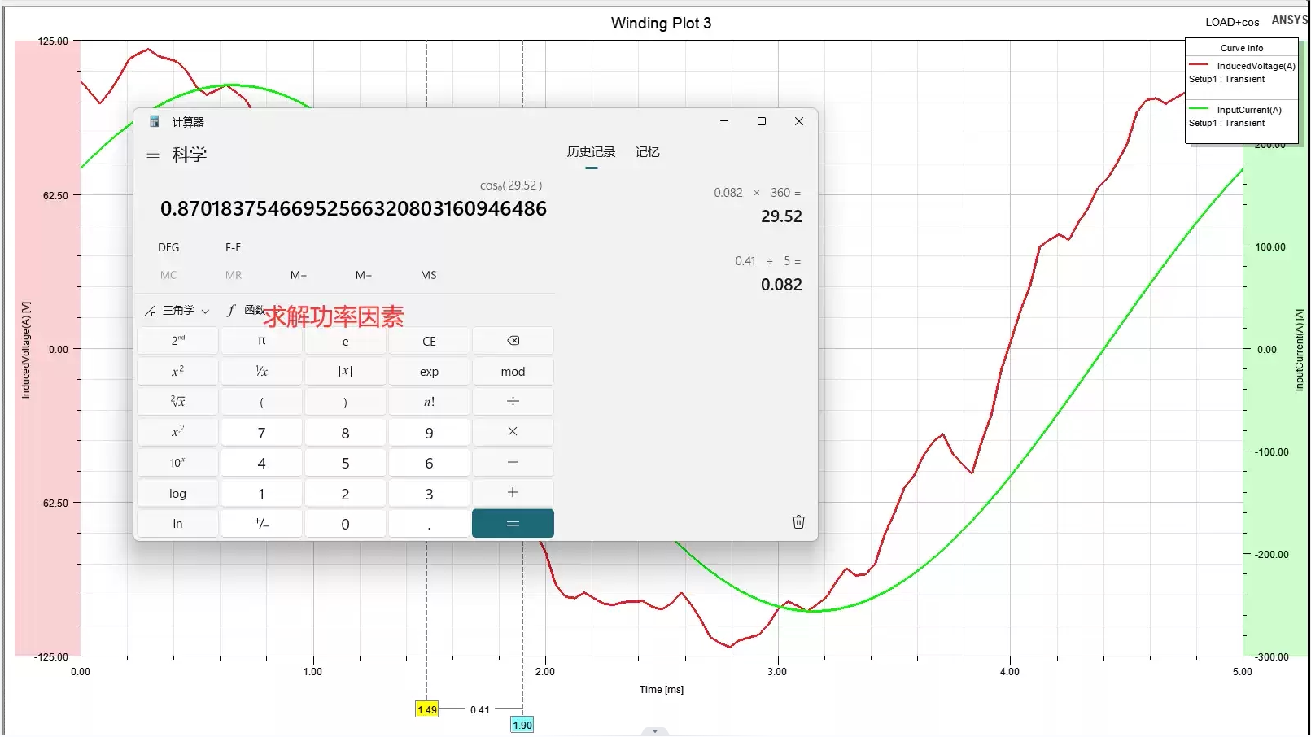Click the division operator key
Image resolution: width=1311 pixels, height=737 pixels.
[x=513, y=402]
